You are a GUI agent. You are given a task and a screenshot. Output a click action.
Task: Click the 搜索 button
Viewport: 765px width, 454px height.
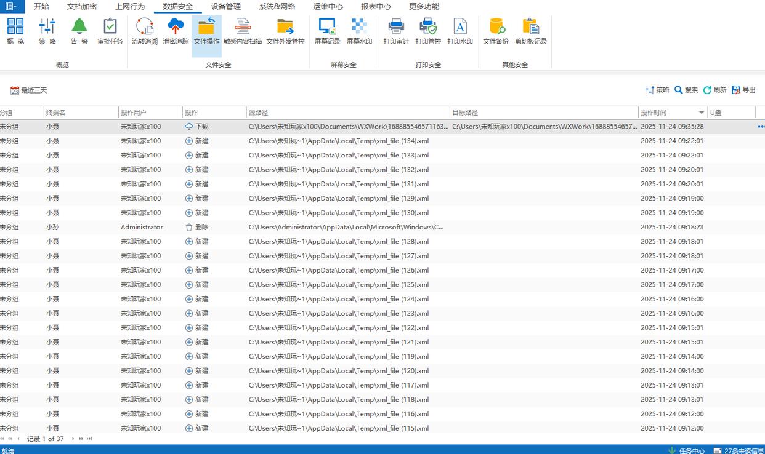click(x=686, y=90)
